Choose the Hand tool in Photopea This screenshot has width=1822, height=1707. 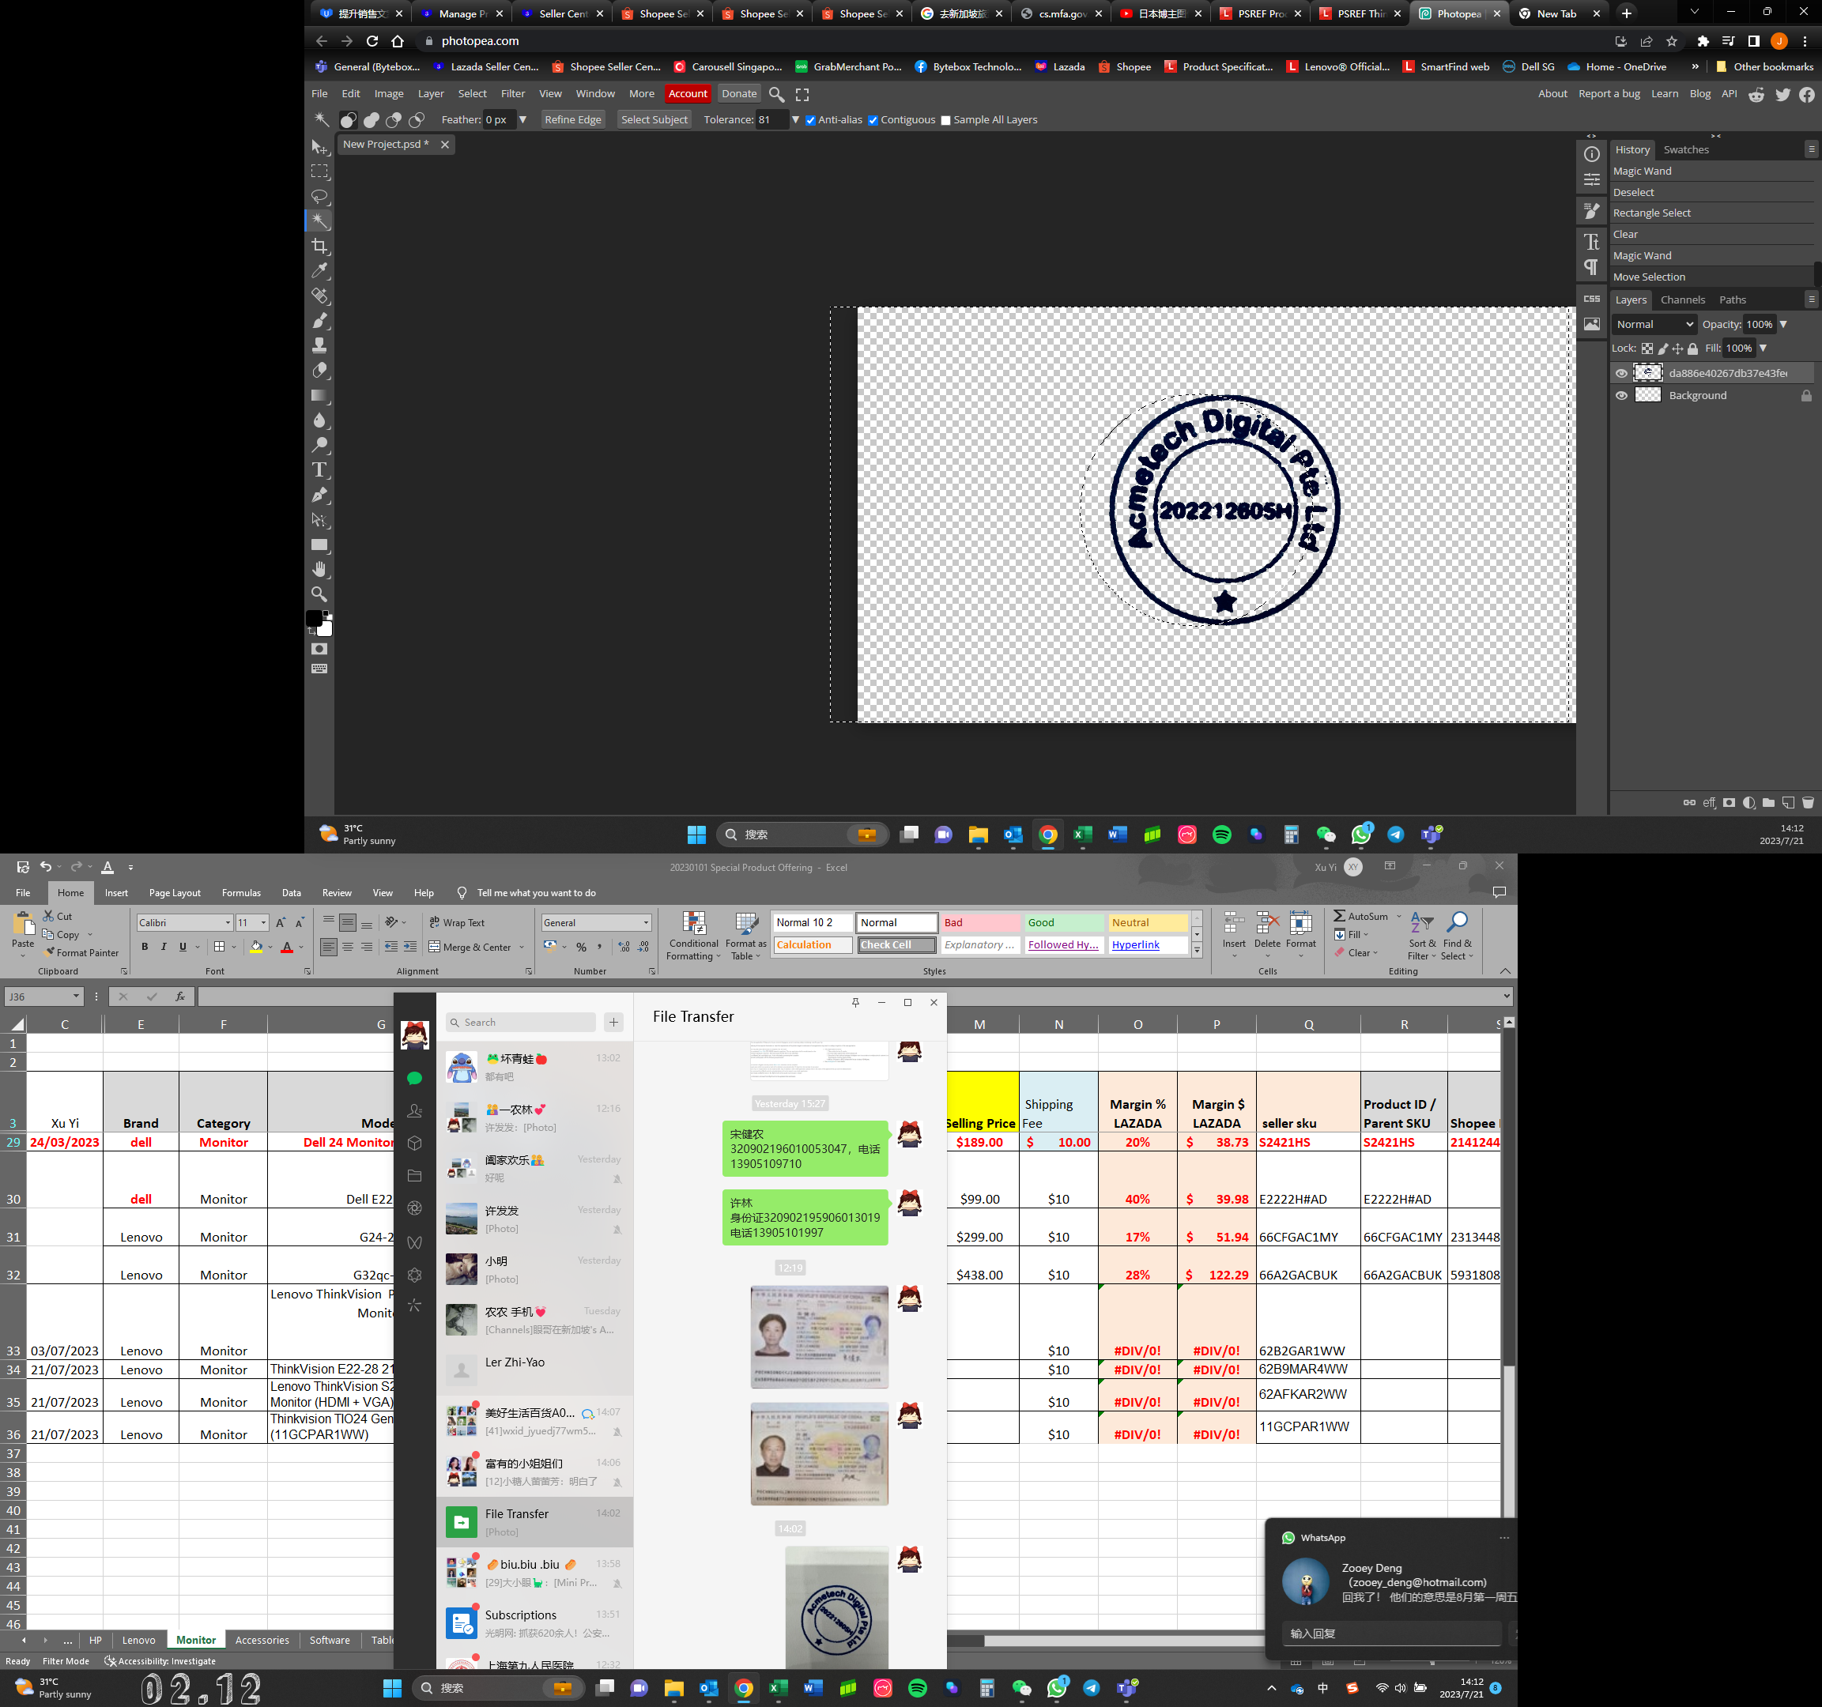point(319,569)
